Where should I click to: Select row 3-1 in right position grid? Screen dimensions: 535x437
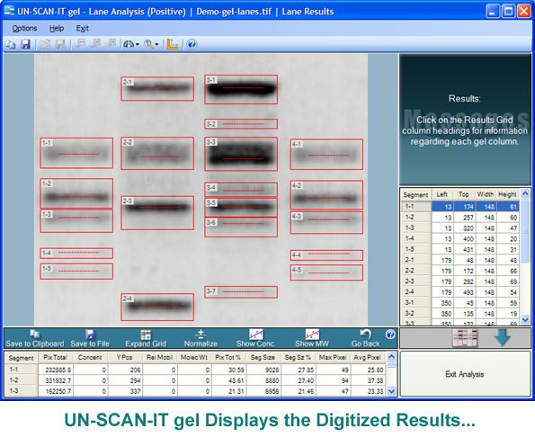(460, 303)
